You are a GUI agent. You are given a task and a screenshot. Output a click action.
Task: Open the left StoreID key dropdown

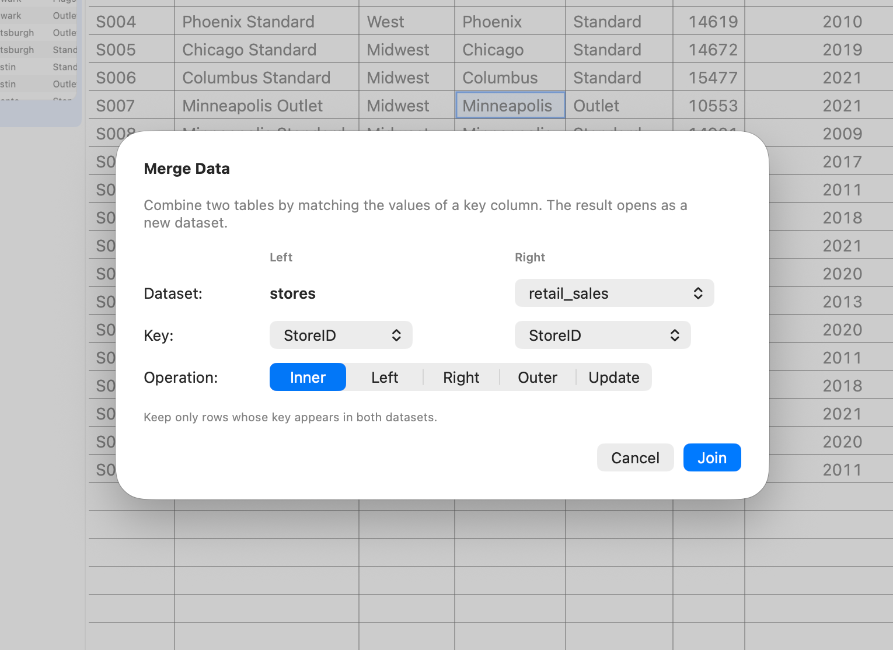pyautogui.click(x=341, y=335)
